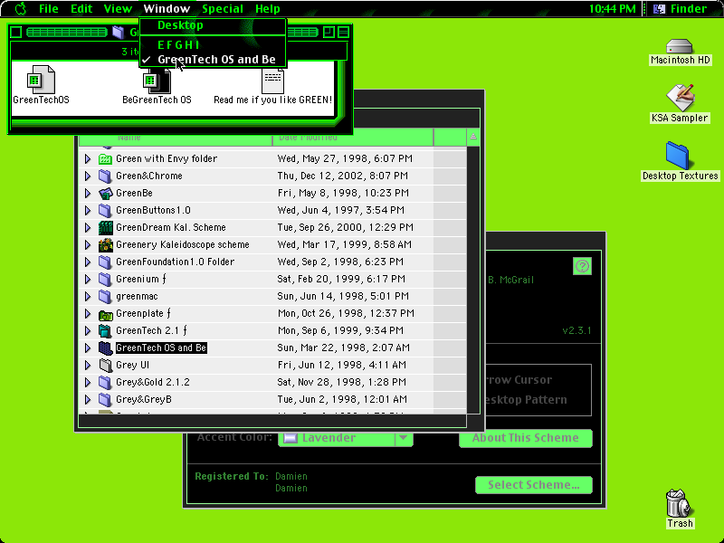Screen dimensions: 724x543
Task: Expand the GreenButtons1.0 disclosure triangle
Action: (x=88, y=211)
